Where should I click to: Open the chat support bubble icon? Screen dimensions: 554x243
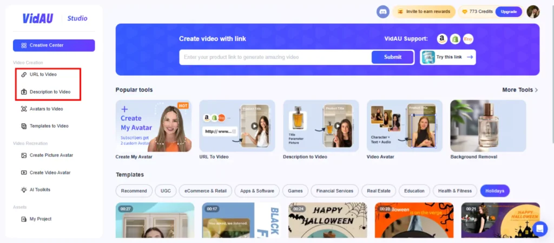pyautogui.click(x=539, y=228)
